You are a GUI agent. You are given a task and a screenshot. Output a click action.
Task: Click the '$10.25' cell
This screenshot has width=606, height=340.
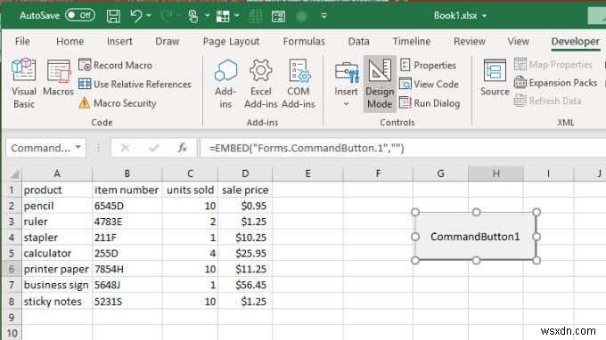[x=245, y=238]
